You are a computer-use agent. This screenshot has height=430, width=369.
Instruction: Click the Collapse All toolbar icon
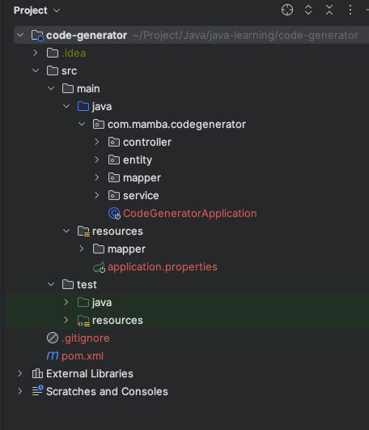329,11
